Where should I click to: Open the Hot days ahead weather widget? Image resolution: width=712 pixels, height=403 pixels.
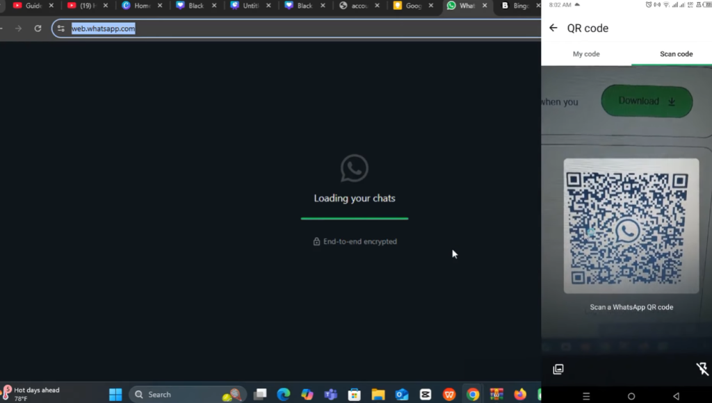pyautogui.click(x=31, y=393)
